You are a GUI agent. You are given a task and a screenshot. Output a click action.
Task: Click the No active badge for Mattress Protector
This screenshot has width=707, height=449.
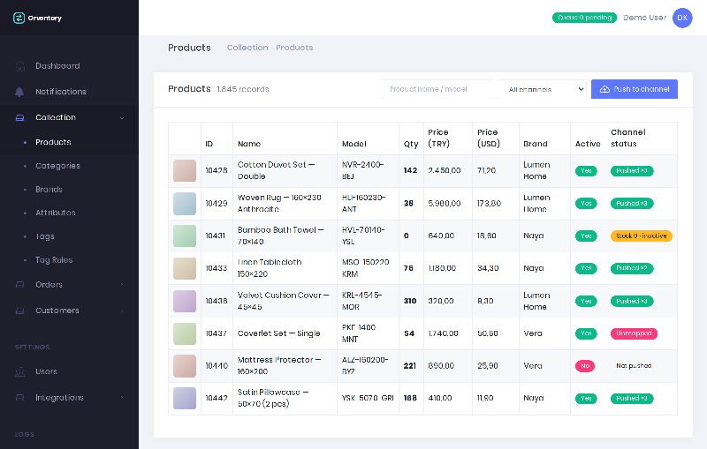coord(585,366)
